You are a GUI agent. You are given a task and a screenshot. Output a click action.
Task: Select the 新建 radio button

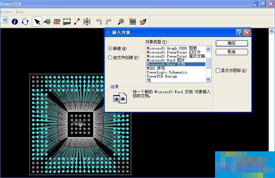click(x=110, y=49)
